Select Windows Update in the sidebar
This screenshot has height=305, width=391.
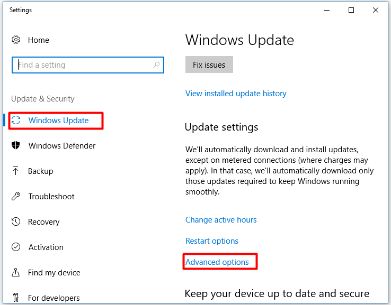[x=58, y=121]
